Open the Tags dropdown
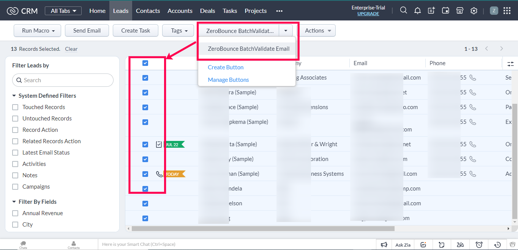This screenshot has width=518, height=250. 178,30
